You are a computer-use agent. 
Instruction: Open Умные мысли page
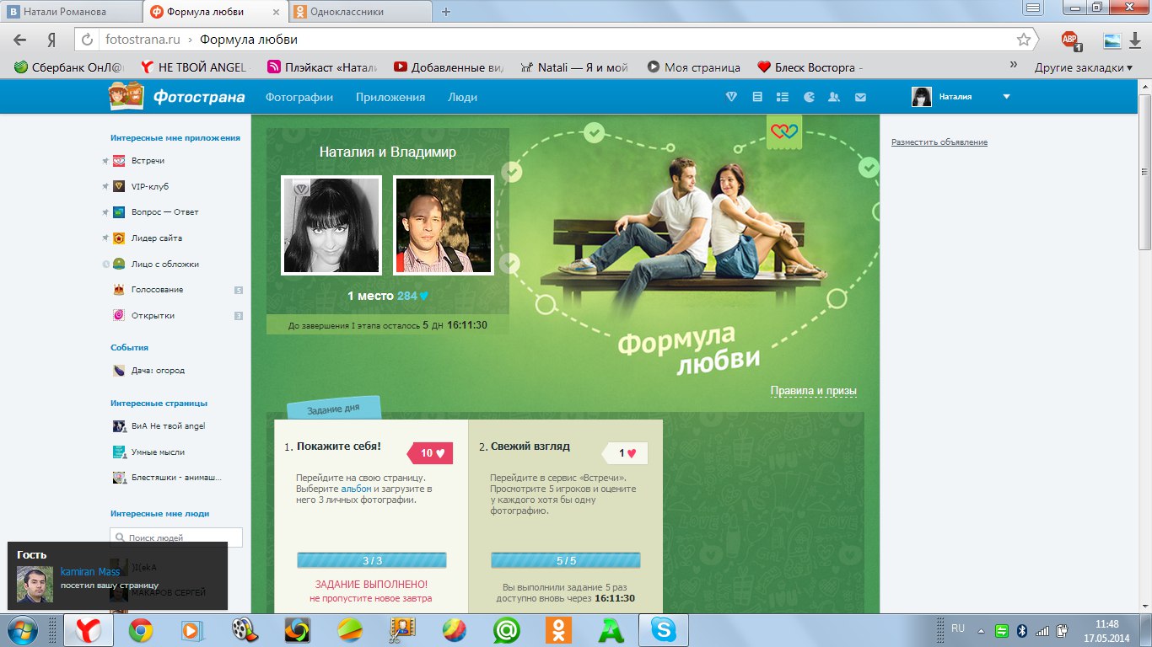tap(148, 452)
